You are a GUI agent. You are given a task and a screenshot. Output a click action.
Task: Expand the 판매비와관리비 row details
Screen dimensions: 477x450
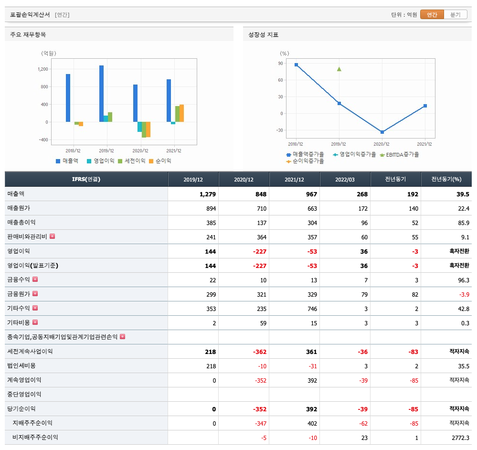pos(53,236)
